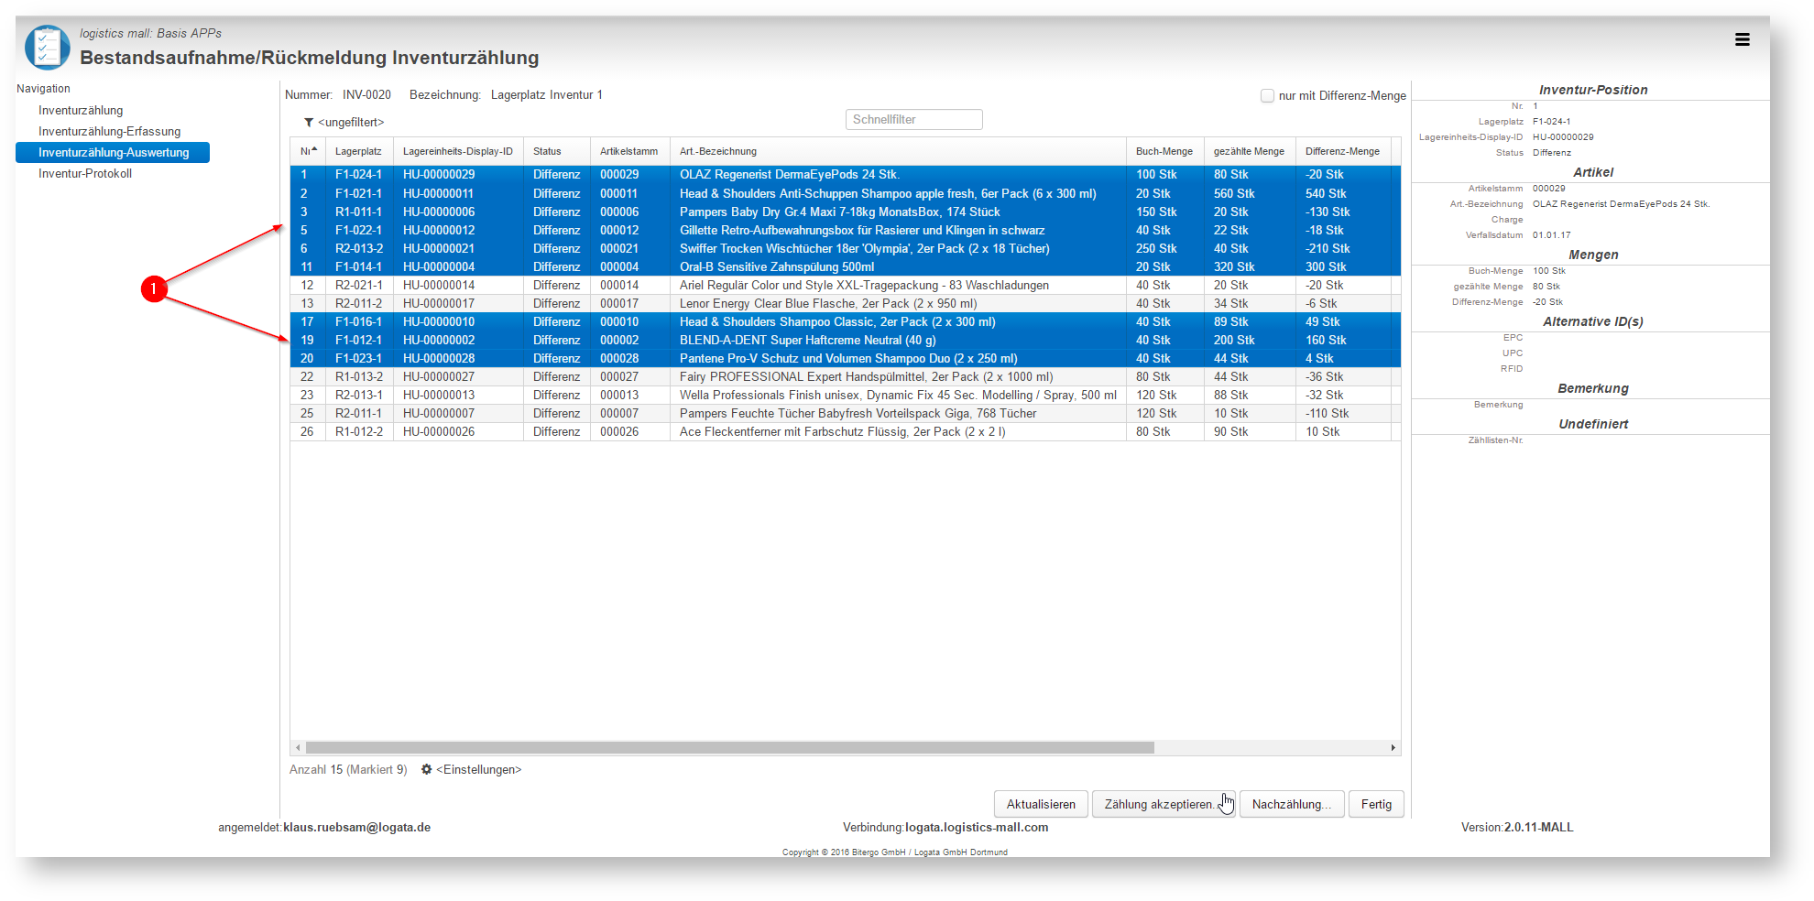Open Inventurzählung navigation item
Viewport: 1814px width, 901px height.
(x=81, y=110)
